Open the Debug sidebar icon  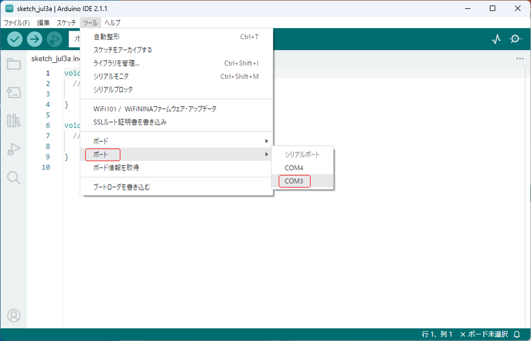pos(14,149)
